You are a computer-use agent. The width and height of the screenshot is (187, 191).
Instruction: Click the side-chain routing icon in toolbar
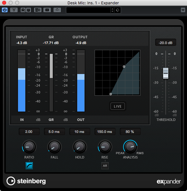14,10
